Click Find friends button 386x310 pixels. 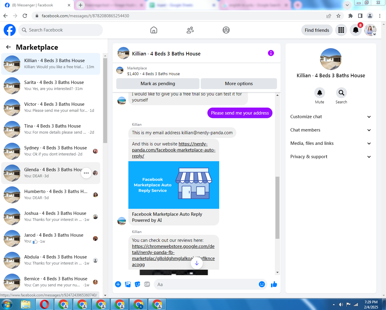(x=317, y=30)
